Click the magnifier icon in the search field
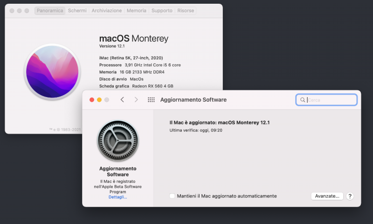 (x=303, y=100)
